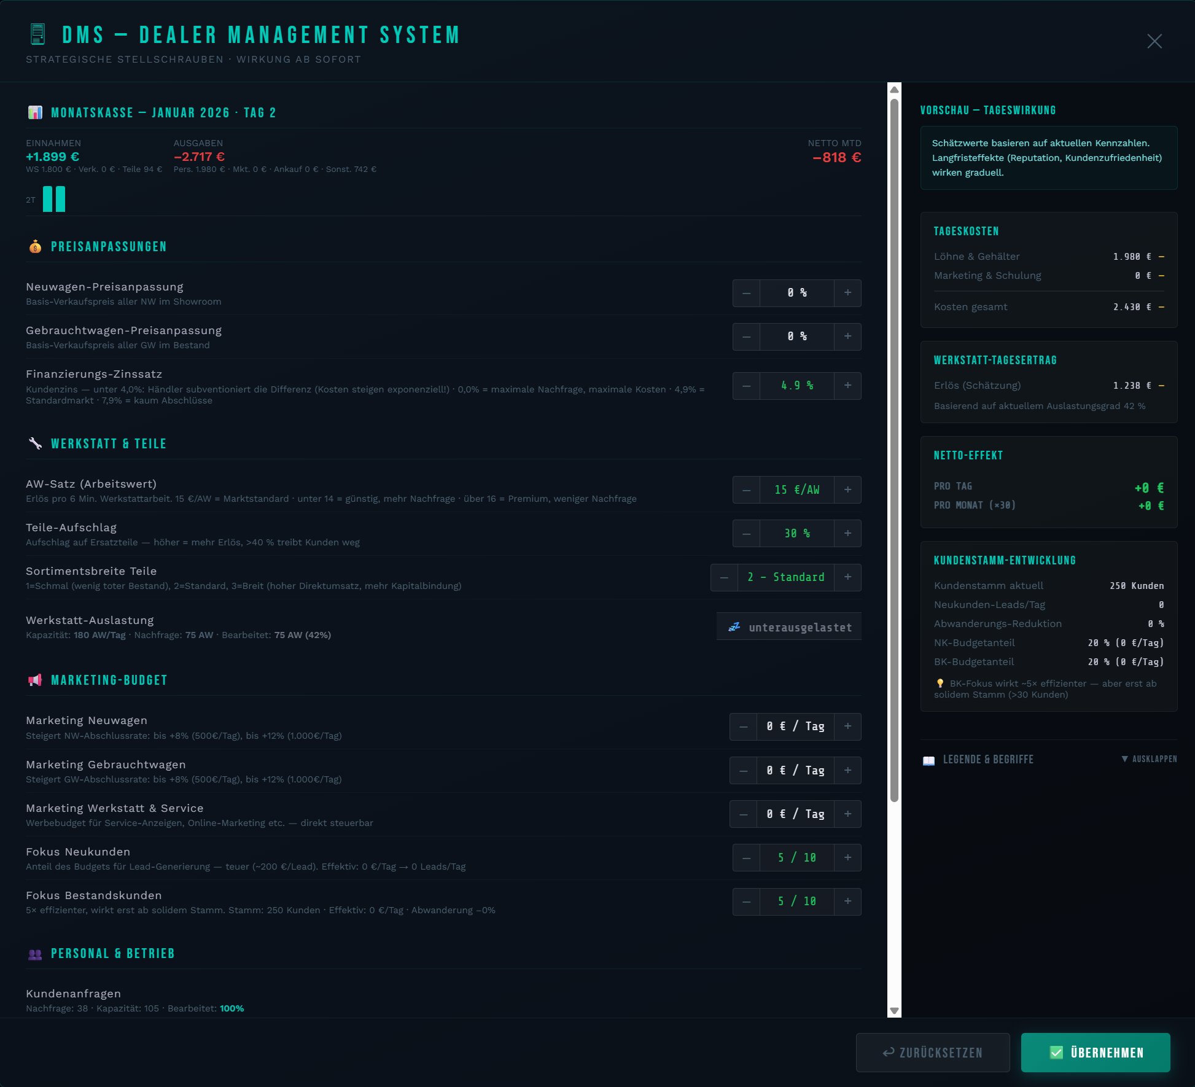Click the scrollbar down arrow
This screenshot has width=1195, height=1087.
coord(894,1010)
